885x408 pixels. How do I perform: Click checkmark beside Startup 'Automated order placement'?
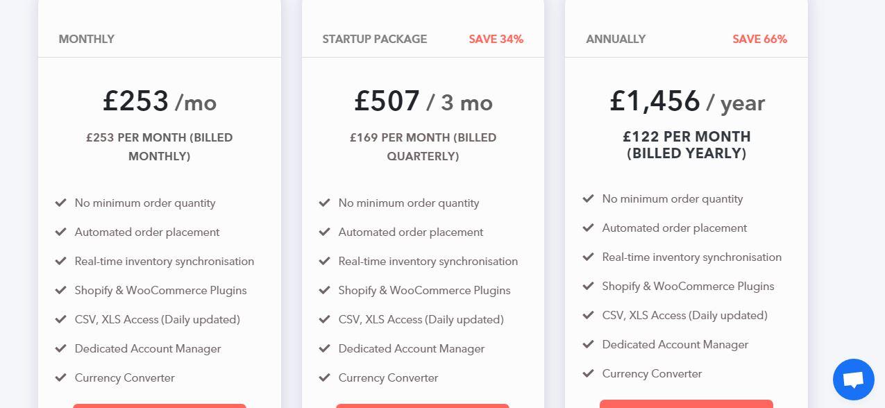[x=324, y=232]
